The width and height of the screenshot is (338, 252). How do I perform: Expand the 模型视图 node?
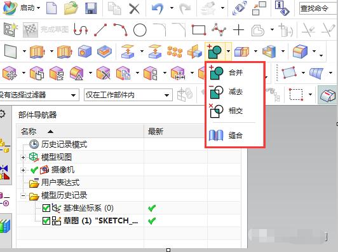[x=24, y=157]
